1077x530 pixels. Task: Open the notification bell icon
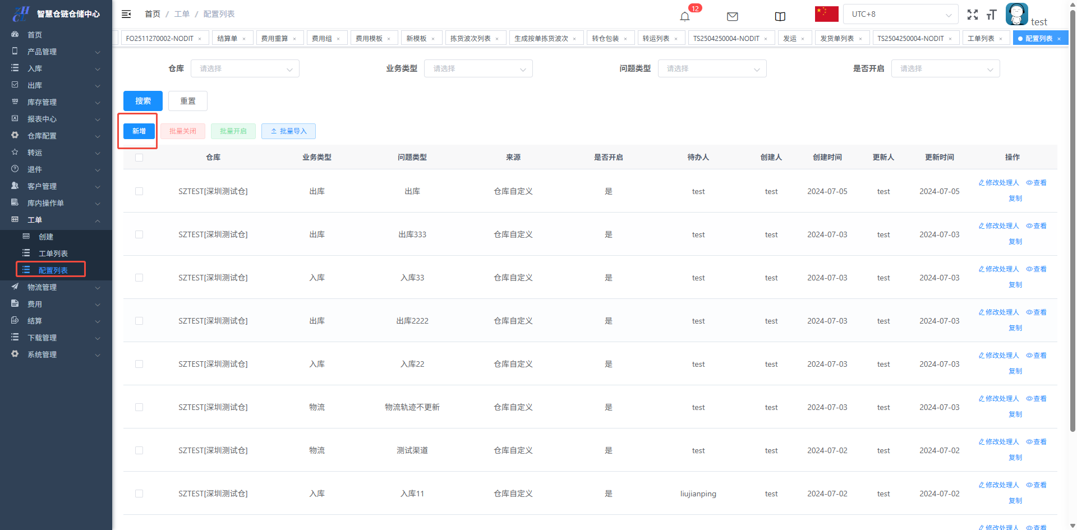(x=684, y=16)
